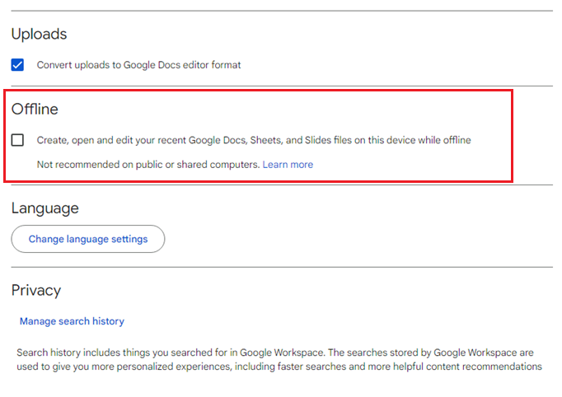Uncheck Convert uploads to Google Docs format
The width and height of the screenshot is (562, 397).
(17, 65)
